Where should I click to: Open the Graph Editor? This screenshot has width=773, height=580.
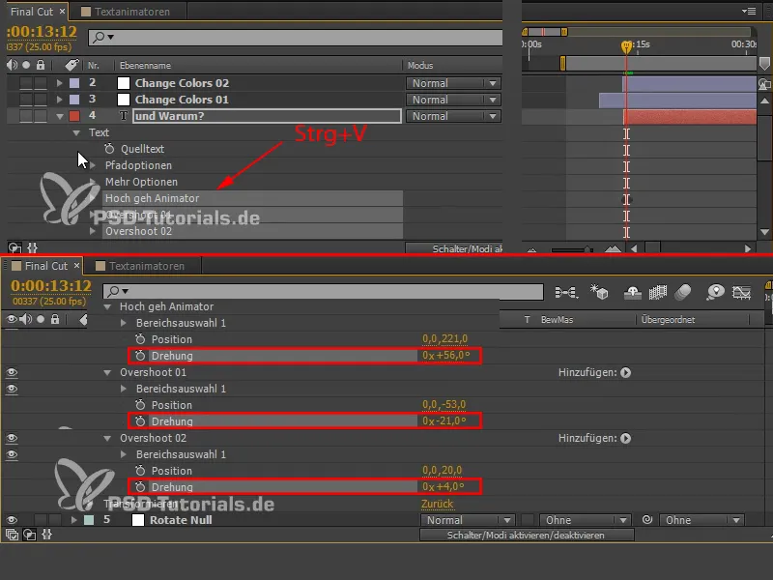(741, 293)
